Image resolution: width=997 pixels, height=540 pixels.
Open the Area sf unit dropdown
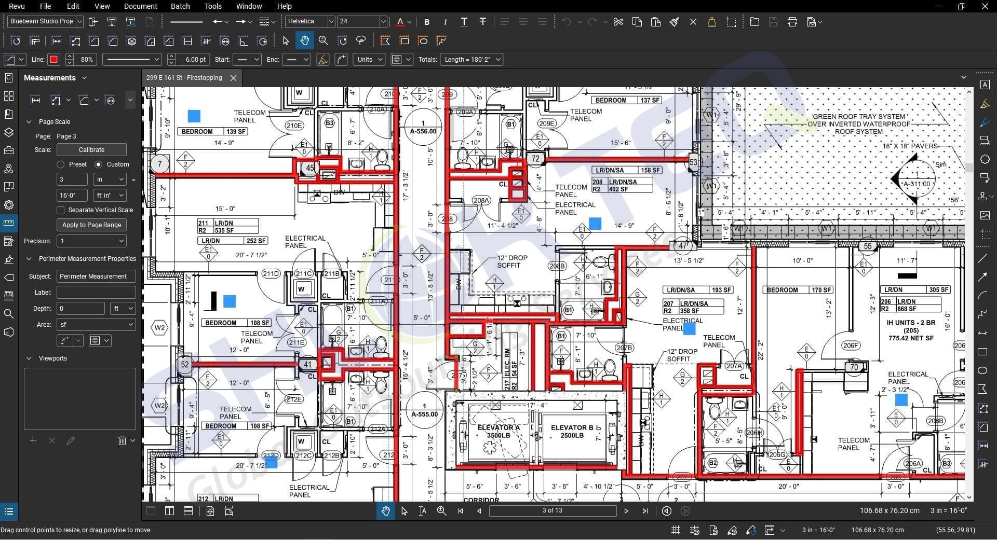coord(96,324)
